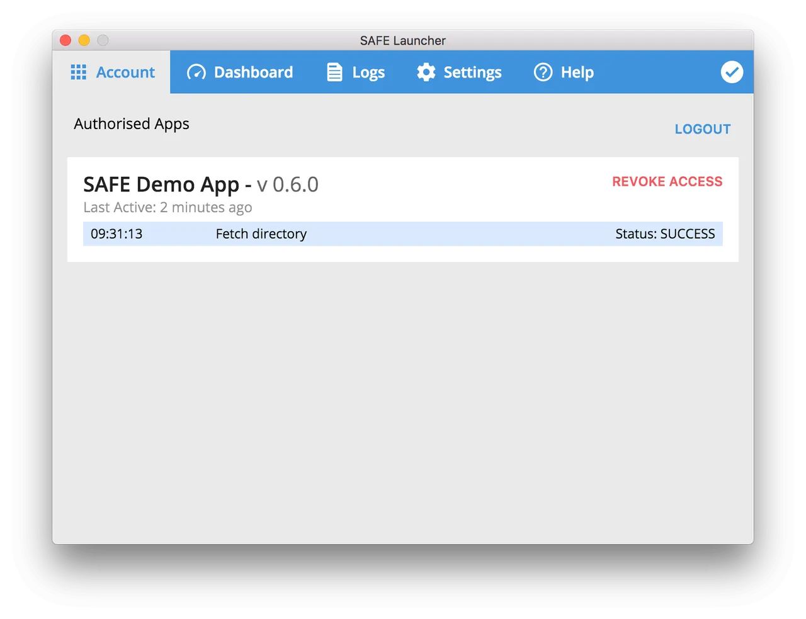
Task: Select the 09:31:13 timestamp entry
Action: click(116, 234)
